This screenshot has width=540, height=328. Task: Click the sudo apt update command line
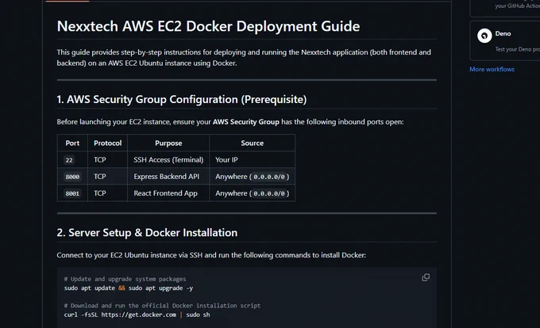(x=129, y=288)
